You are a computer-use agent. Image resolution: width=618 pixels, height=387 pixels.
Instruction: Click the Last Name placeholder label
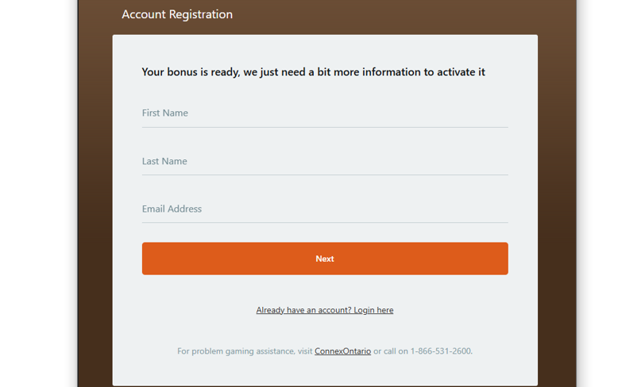point(164,161)
